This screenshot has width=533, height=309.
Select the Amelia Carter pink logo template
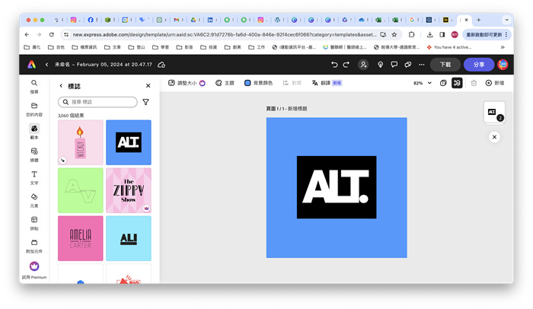point(80,237)
